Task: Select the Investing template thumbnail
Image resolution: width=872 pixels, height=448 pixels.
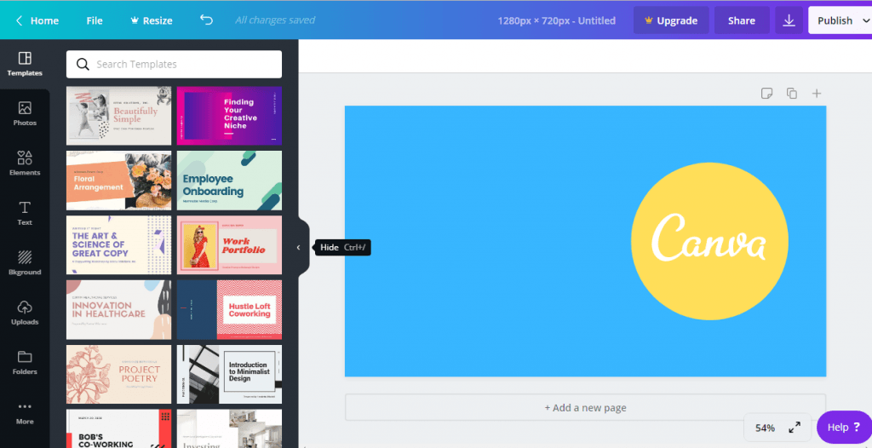Action: point(229,428)
